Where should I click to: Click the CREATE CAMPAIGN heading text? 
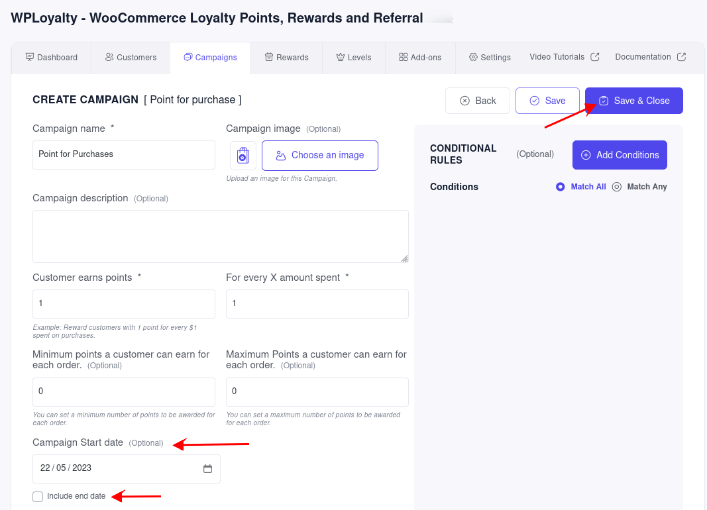click(85, 99)
